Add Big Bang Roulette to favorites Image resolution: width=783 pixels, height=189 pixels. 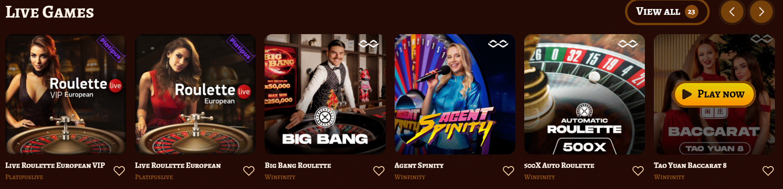pos(379,171)
